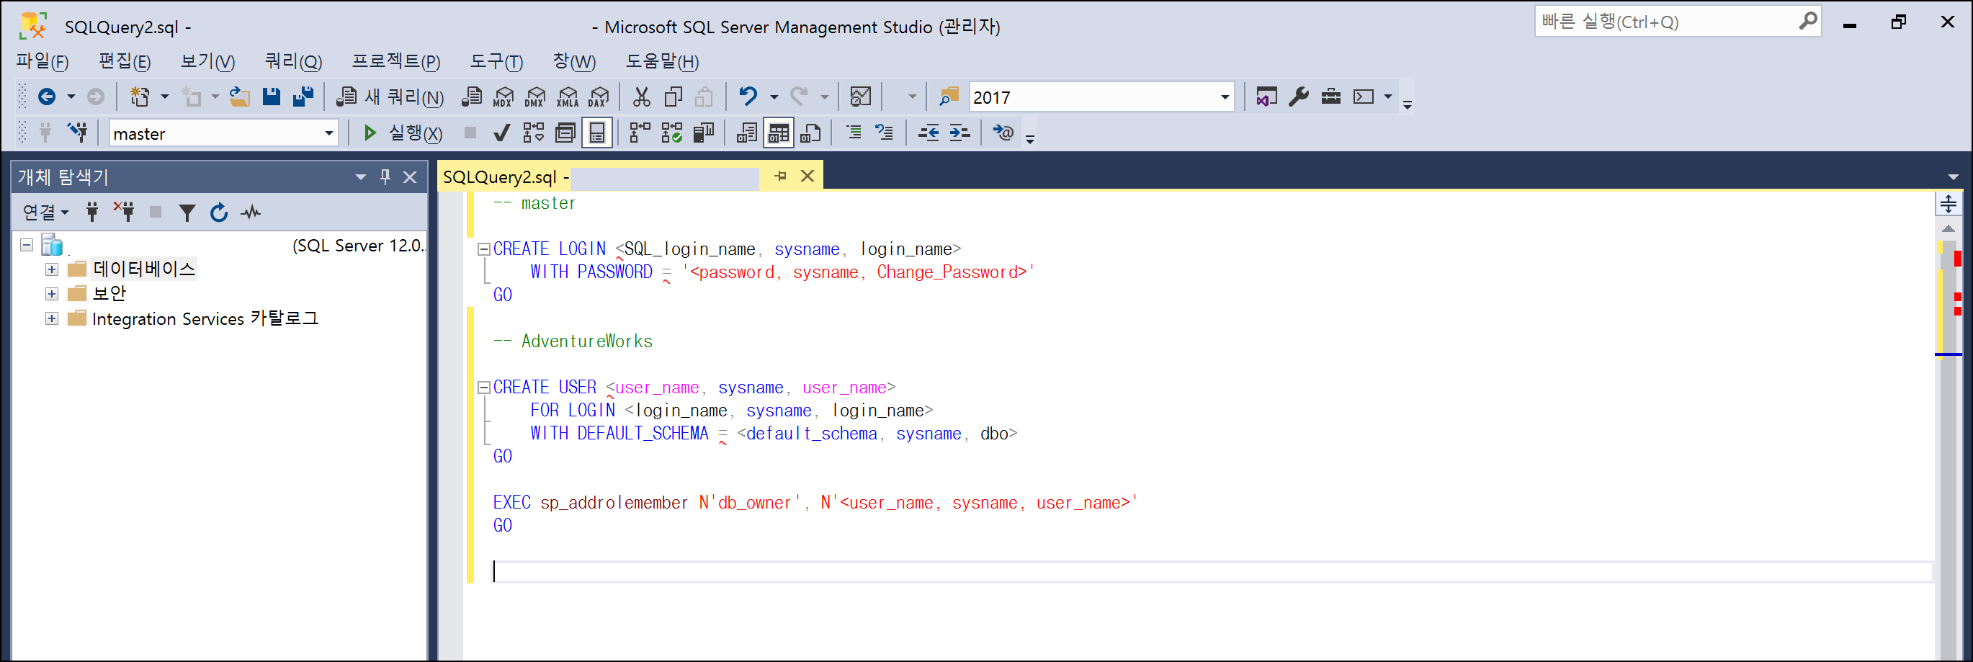Increase indent of selected lines
The height and width of the screenshot is (662, 1973).
click(959, 133)
